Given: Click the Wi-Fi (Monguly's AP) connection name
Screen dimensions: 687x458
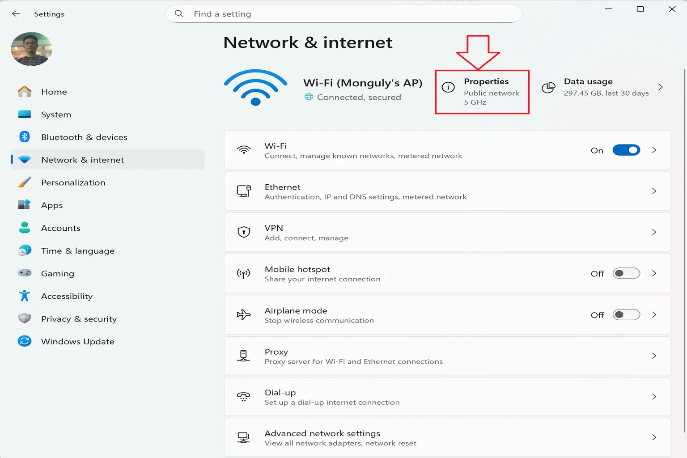Looking at the screenshot, I should click(x=363, y=83).
